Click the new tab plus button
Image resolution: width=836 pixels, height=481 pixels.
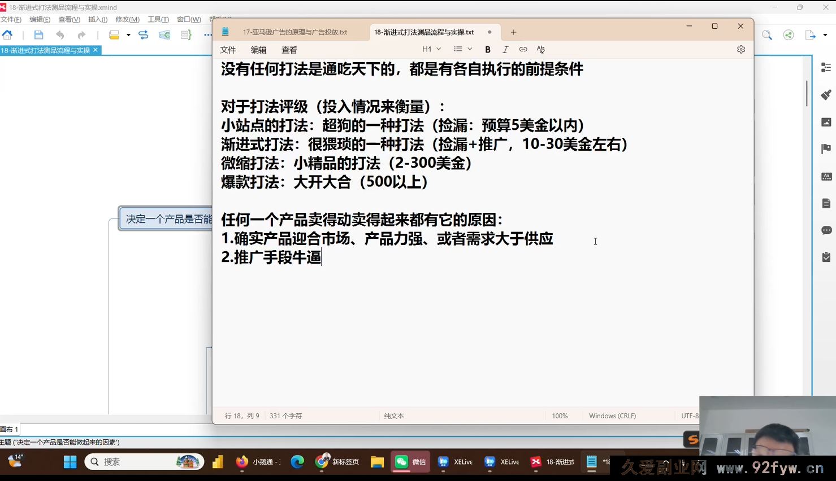[513, 32]
